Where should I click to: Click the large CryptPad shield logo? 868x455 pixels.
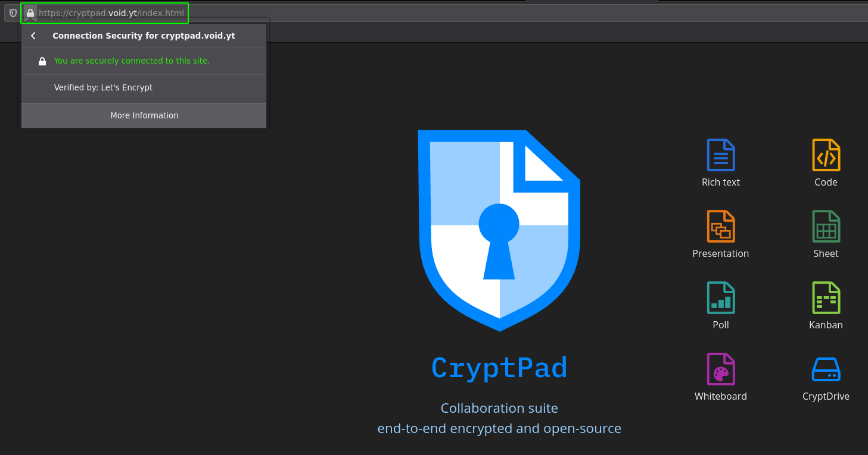click(499, 230)
